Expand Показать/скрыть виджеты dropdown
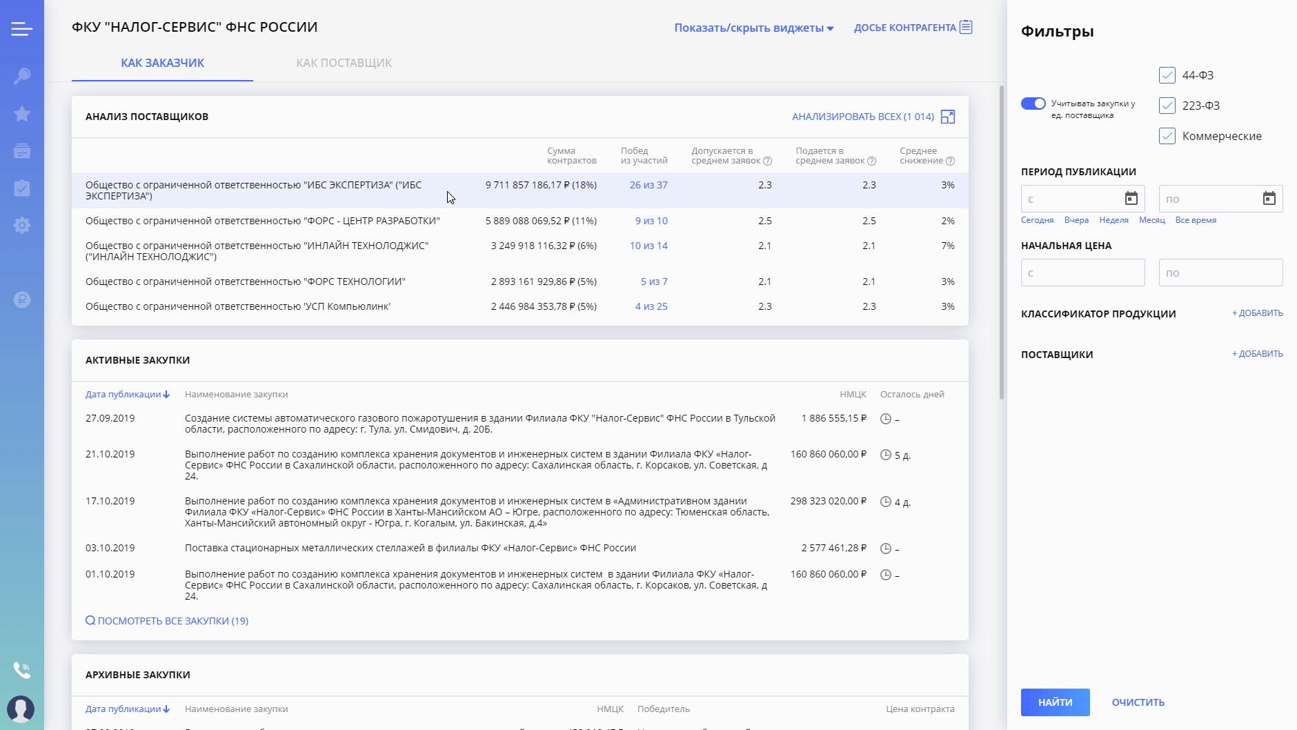This screenshot has width=1297, height=730. tap(754, 28)
